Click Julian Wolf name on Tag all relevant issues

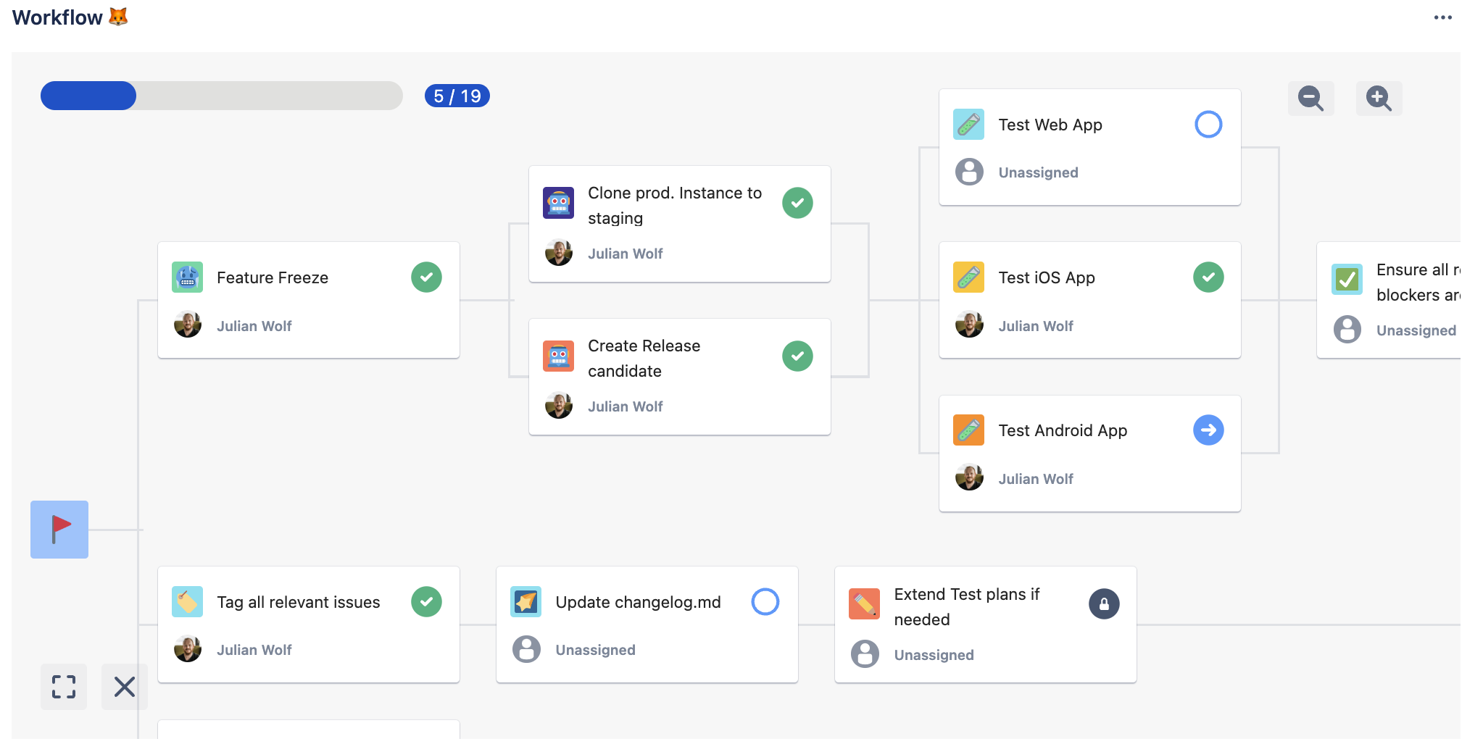click(254, 650)
